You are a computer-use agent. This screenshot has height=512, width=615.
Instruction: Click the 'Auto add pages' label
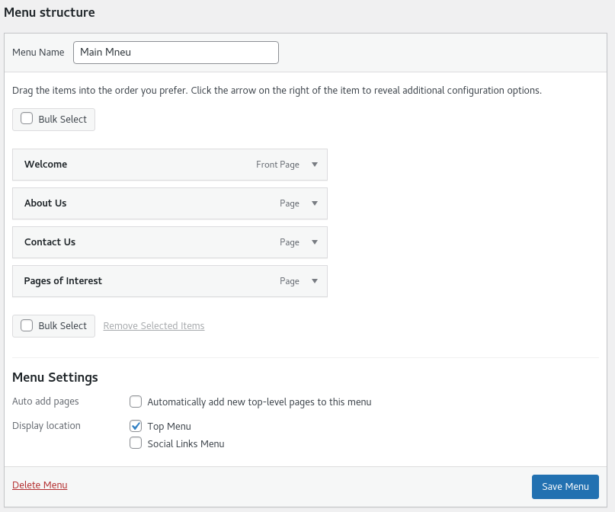click(x=46, y=402)
